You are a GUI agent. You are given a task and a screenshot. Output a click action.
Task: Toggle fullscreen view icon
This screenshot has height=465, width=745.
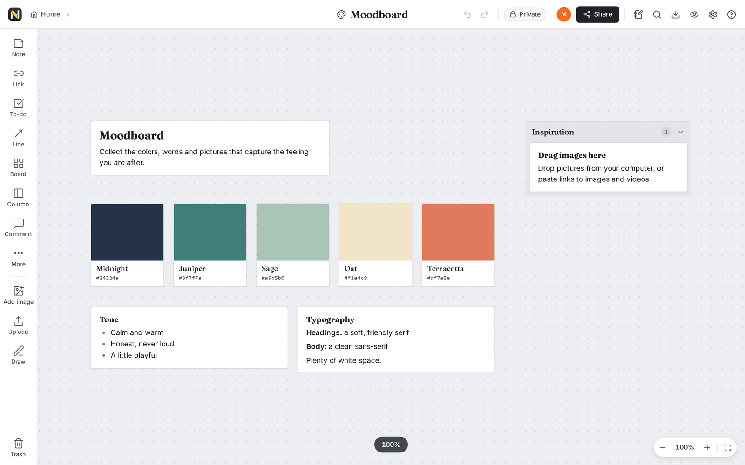coord(728,447)
